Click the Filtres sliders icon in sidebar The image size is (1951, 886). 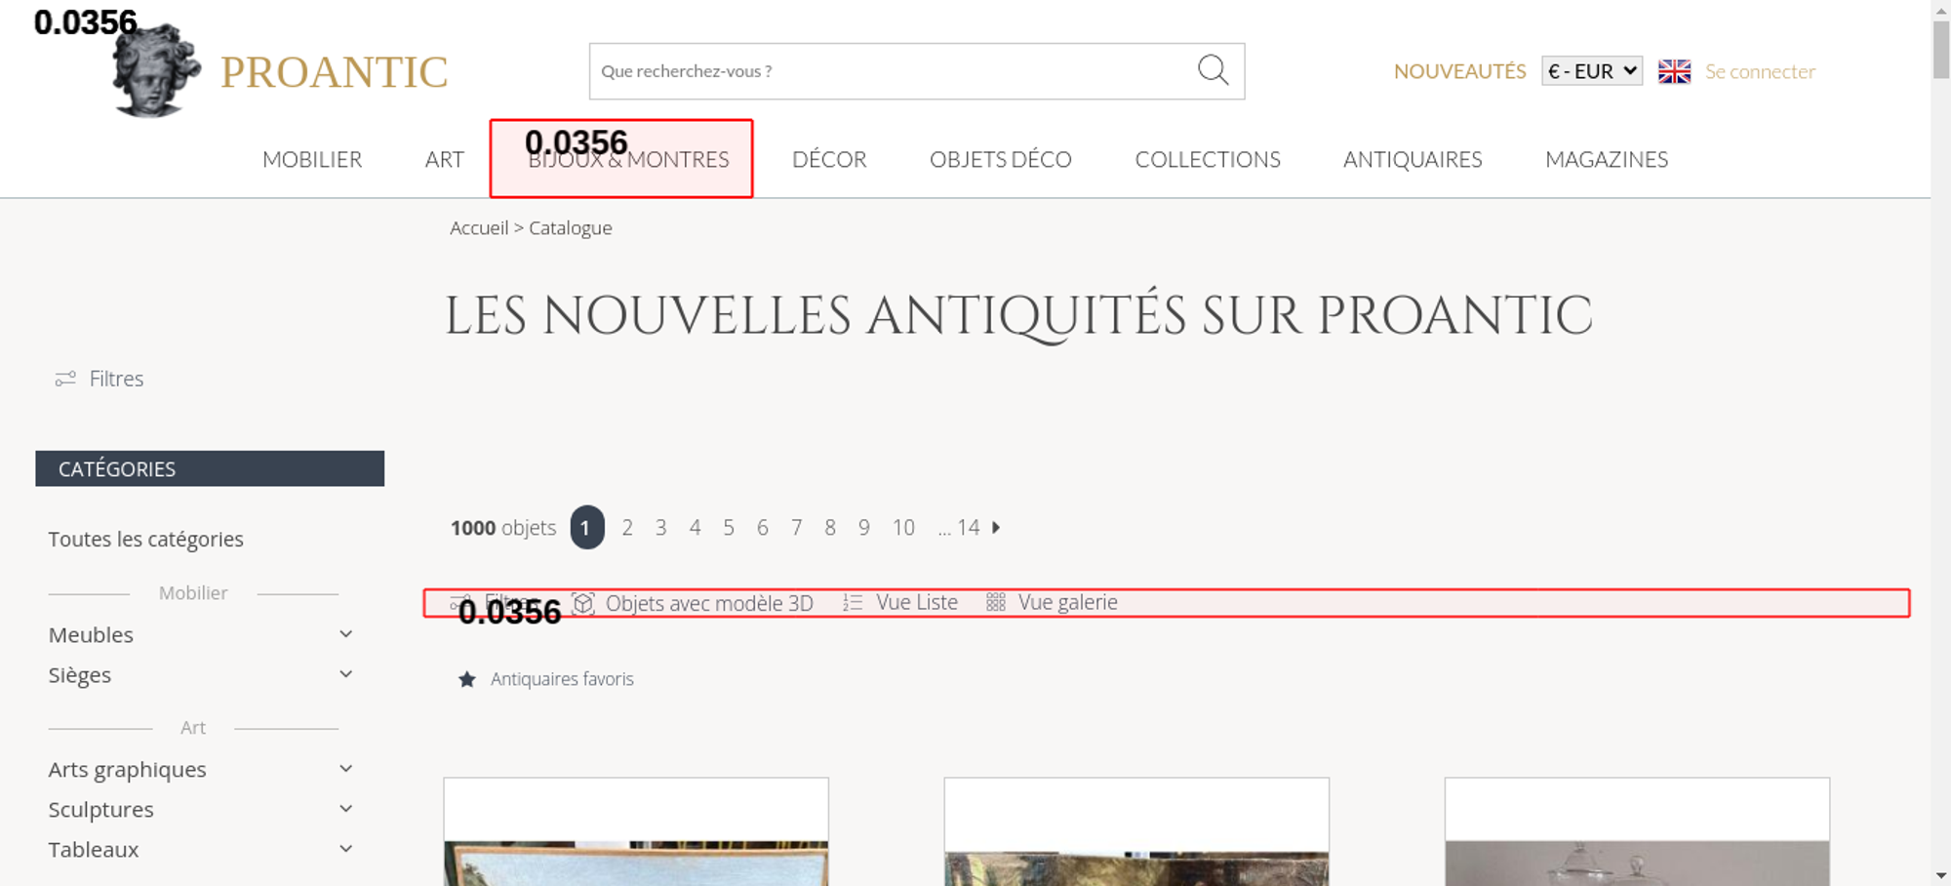[x=65, y=379]
